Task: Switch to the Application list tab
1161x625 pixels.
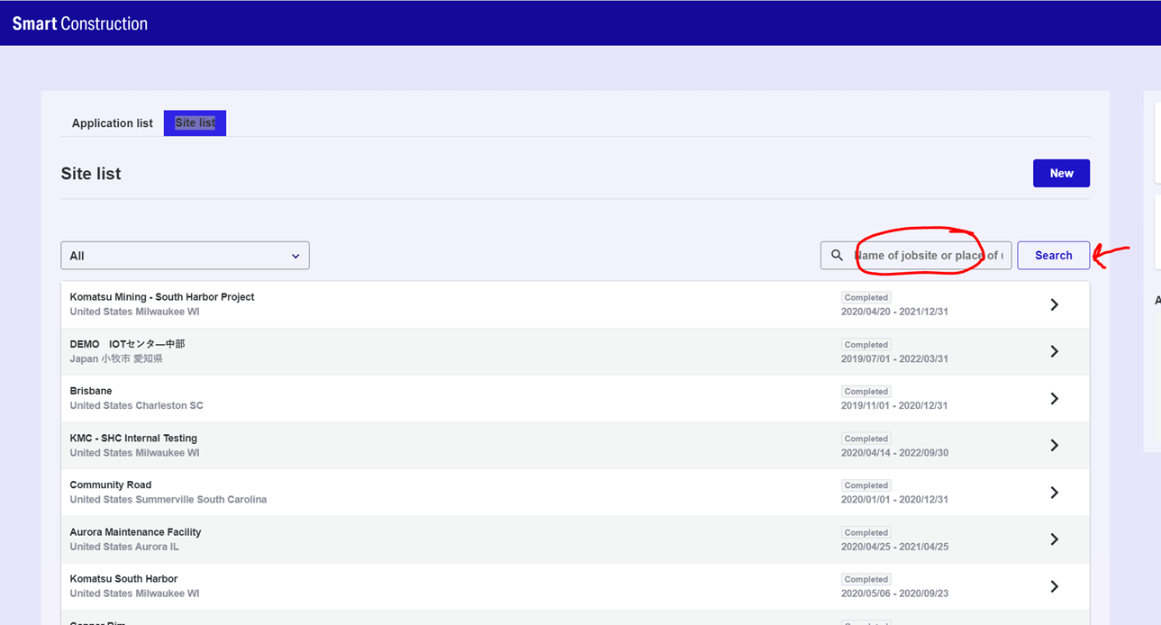Action: click(x=113, y=123)
